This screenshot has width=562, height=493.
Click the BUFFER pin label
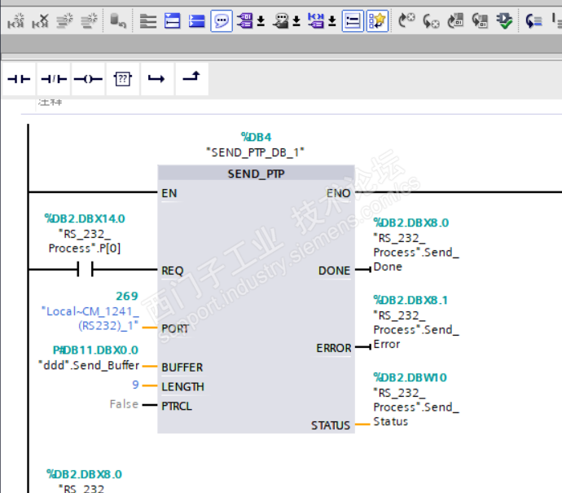tap(182, 368)
